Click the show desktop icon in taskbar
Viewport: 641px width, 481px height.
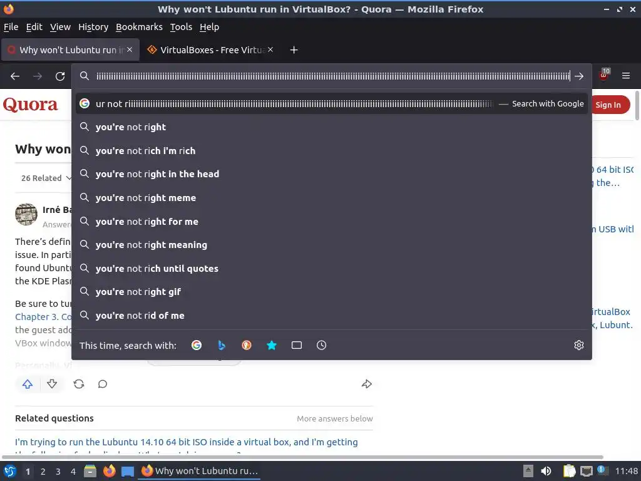(128, 472)
